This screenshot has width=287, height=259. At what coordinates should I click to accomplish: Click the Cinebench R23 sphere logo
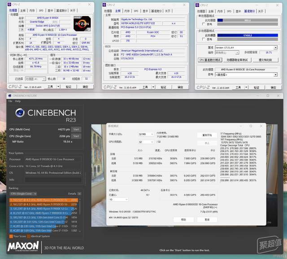tap(20, 113)
